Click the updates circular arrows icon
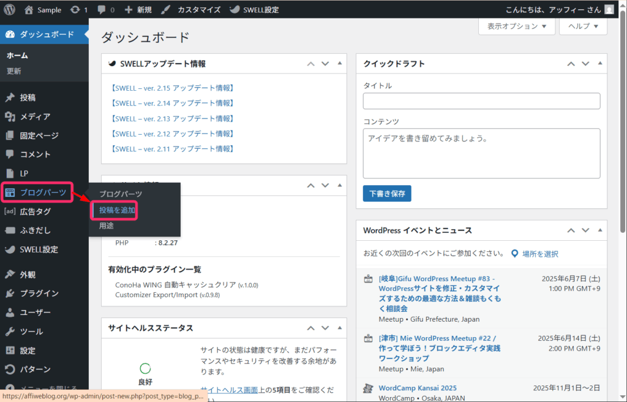 pyautogui.click(x=75, y=10)
